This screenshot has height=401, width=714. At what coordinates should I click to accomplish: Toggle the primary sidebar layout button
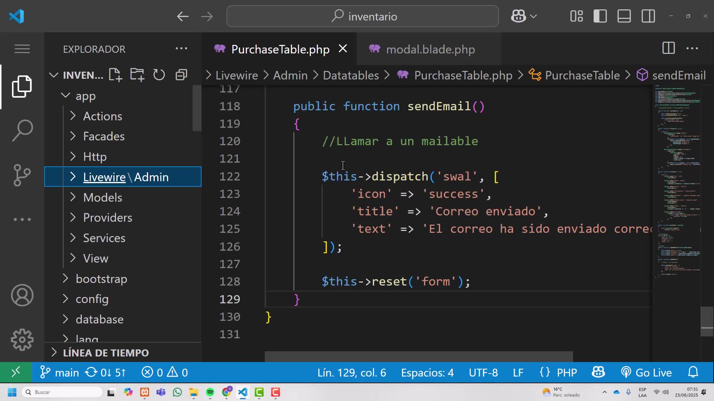tap(600, 16)
